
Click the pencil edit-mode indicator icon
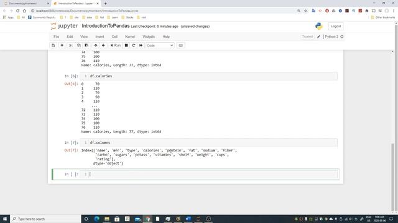pyautogui.click(x=318, y=37)
